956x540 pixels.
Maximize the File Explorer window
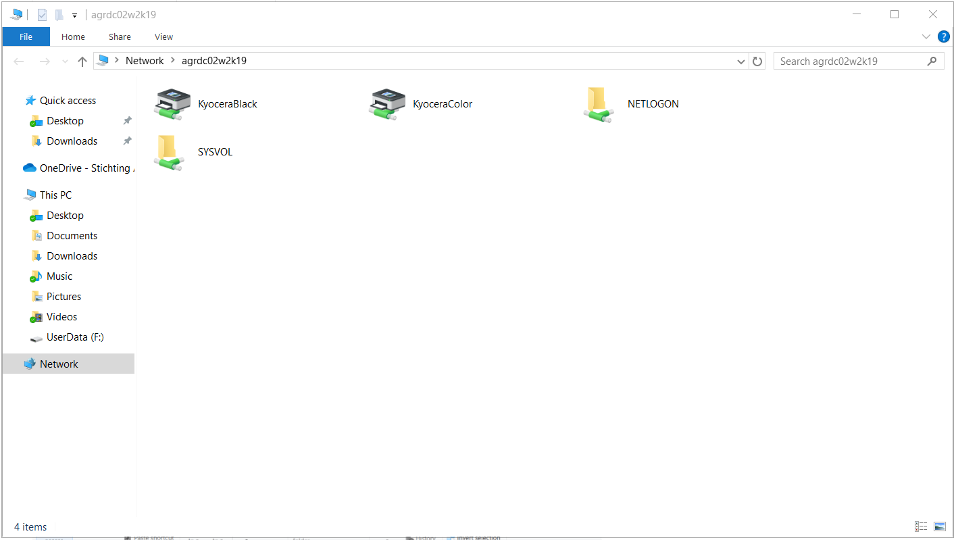895,14
